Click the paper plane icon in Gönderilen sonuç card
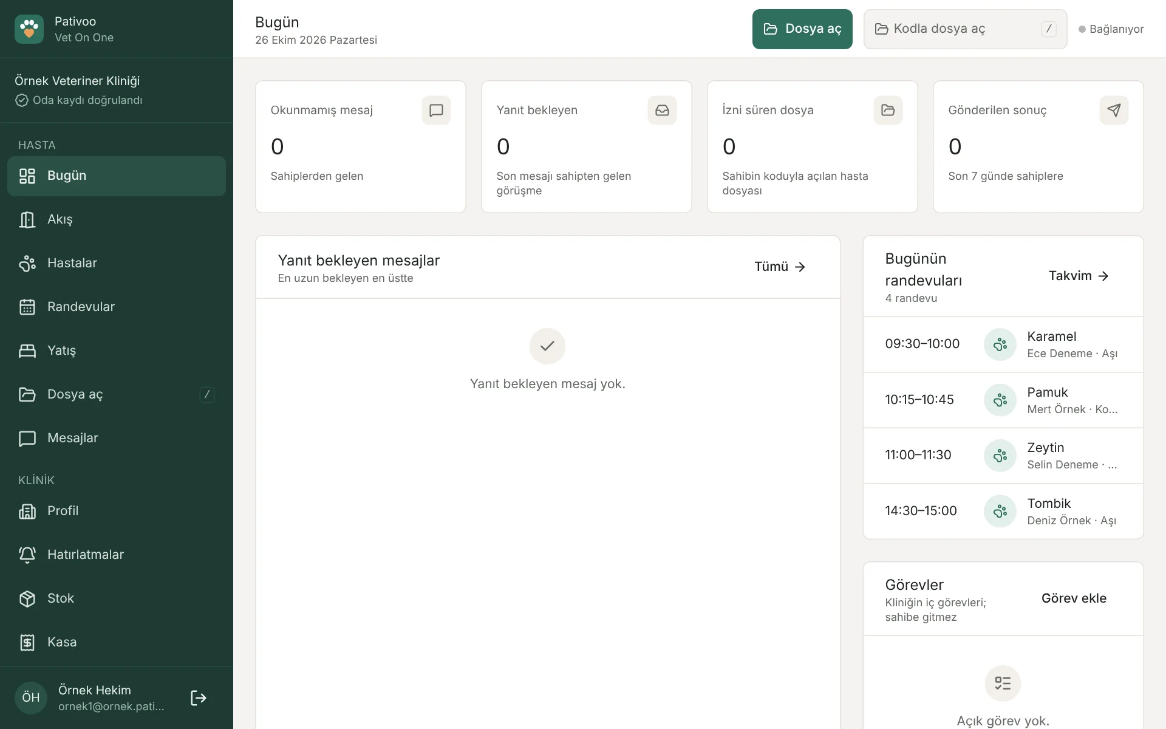This screenshot has width=1166, height=729. [1114, 111]
